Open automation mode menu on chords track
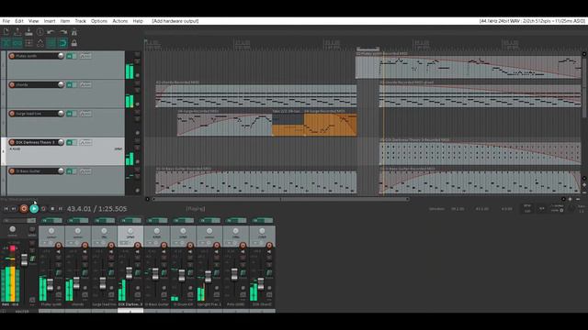Image resolution: width=588 pixels, height=330 pixels. 85,85
